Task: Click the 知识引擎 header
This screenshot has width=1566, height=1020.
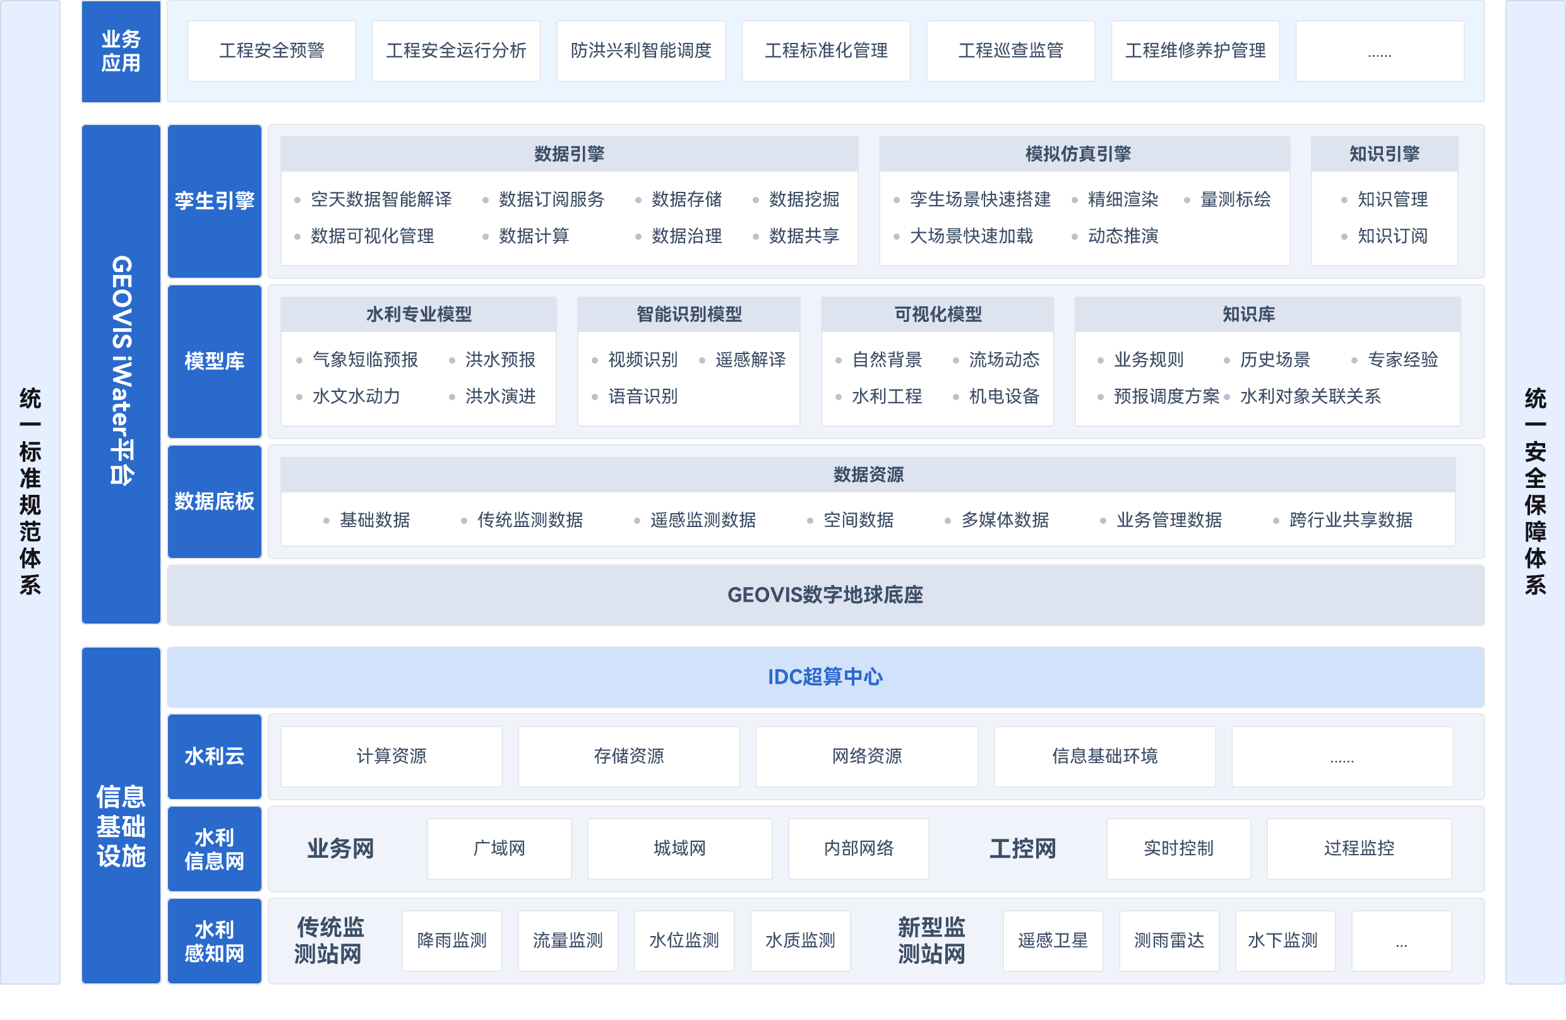Action: tap(1384, 154)
